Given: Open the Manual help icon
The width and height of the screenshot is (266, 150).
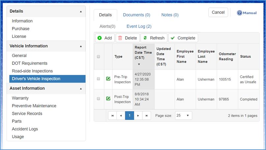Looking at the screenshot, I should [240, 13].
